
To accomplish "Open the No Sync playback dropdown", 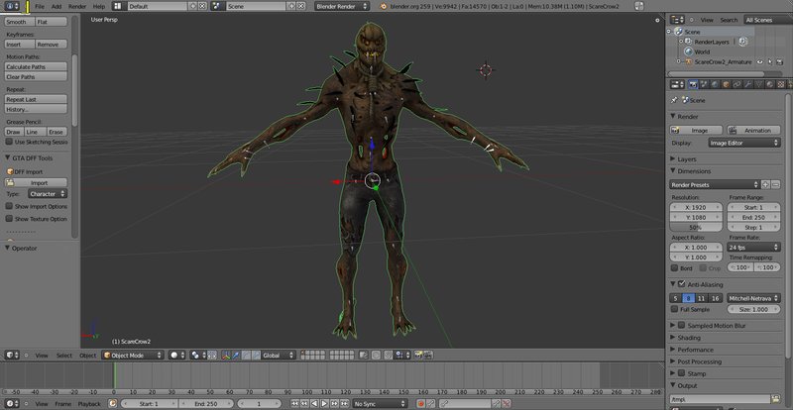I will (380, 403).
